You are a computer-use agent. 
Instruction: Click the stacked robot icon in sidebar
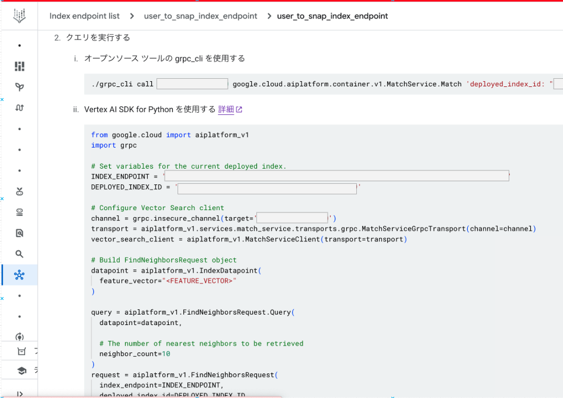[x=19, y=212]
